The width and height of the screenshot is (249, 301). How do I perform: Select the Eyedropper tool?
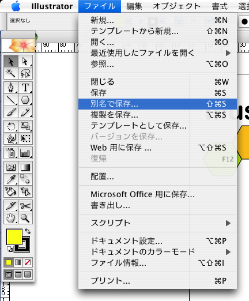11,179
